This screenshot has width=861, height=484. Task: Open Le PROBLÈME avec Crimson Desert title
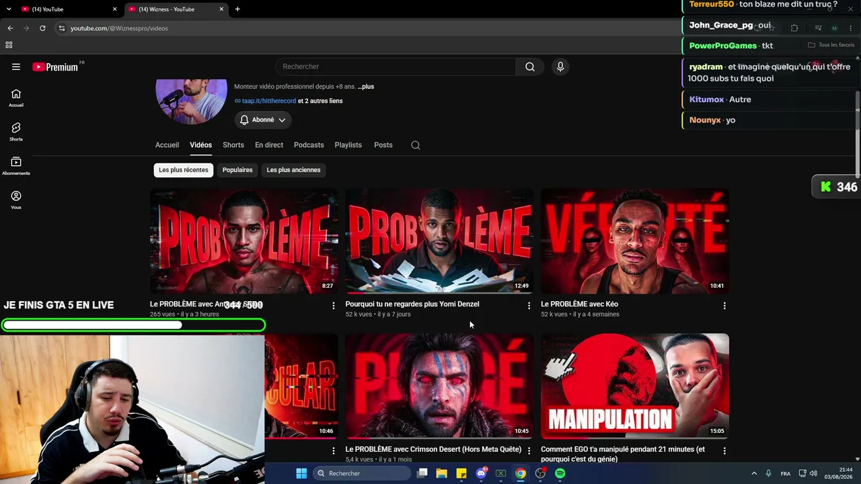433,450
